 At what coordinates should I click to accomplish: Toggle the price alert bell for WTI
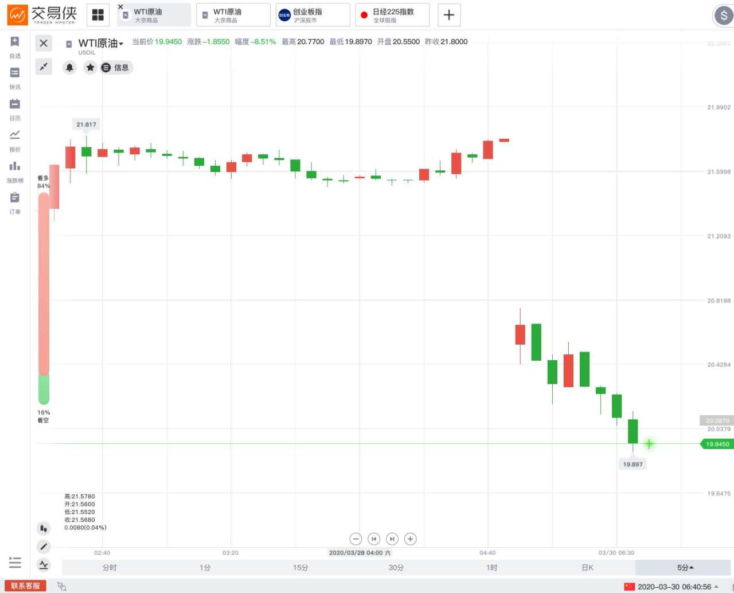pyautogui.click(x=69, y=67)
